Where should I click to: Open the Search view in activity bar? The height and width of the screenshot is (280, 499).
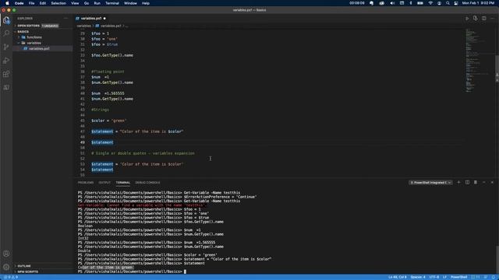click(6, 33)
